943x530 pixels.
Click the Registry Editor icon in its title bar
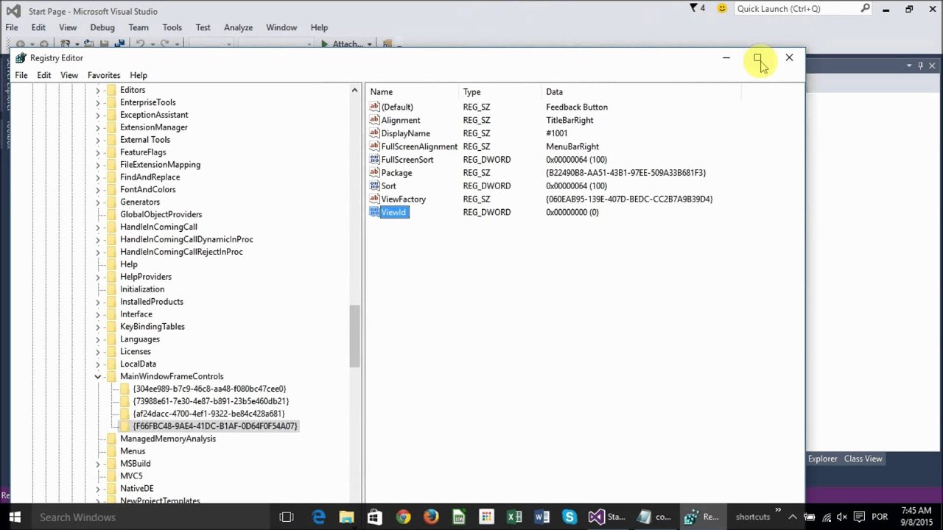21,57
